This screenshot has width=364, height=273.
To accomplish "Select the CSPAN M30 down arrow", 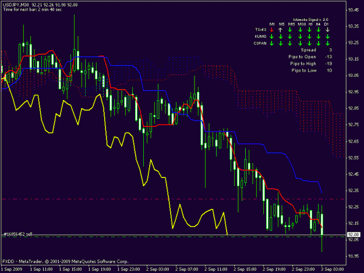I will (x=300, y=44).
